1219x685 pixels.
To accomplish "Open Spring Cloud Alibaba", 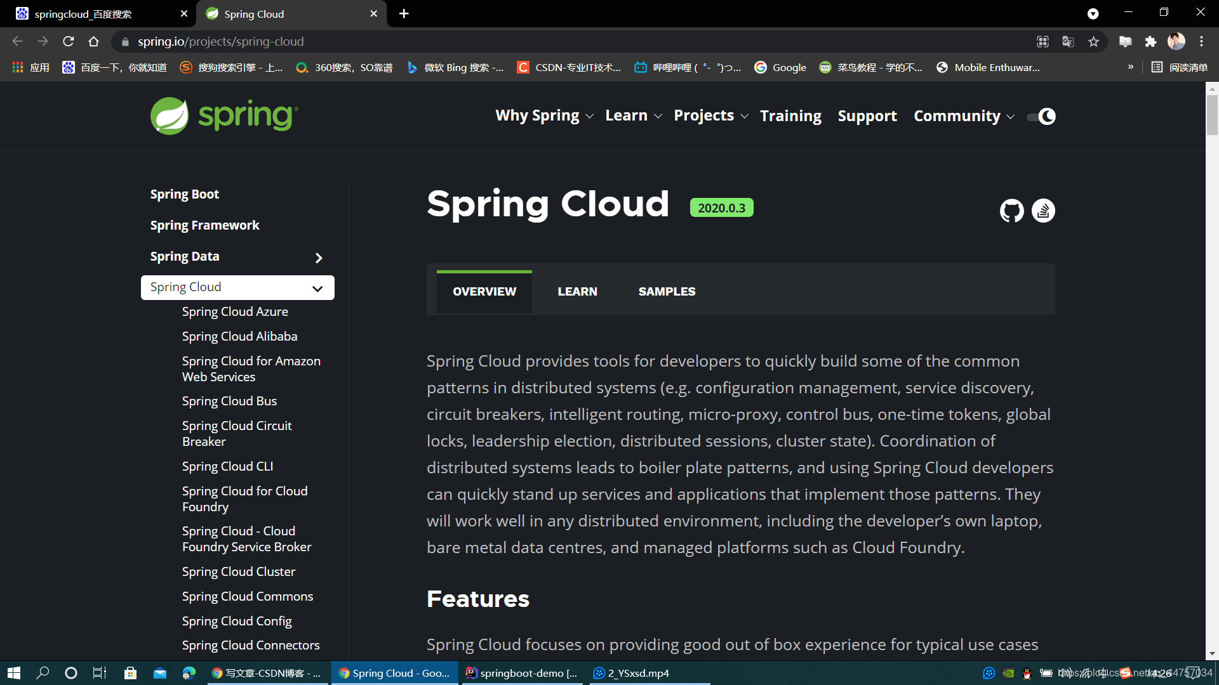I will (239, 336).
